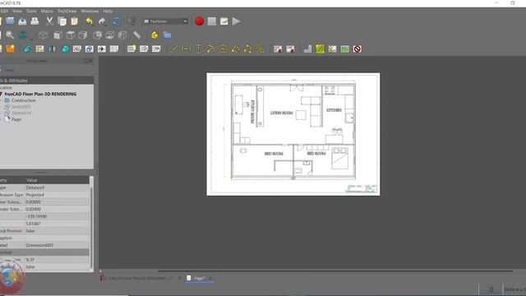Print the document with the printer icon
Viewport: 526px width, 296px height.
pyautogui.click(x=35, y=21)
